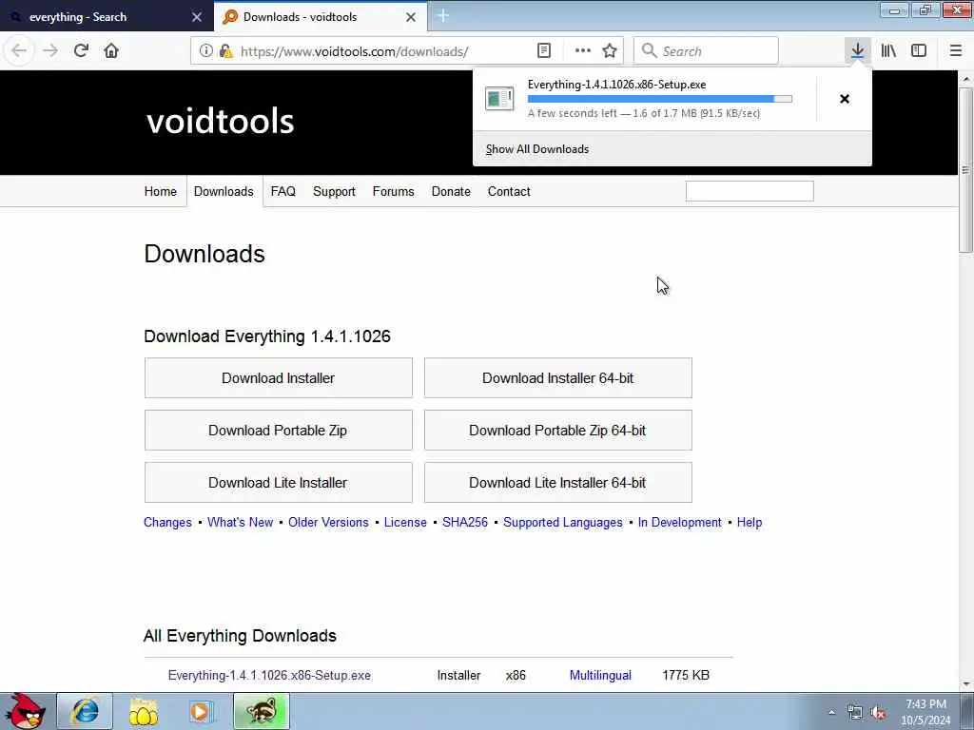Click Download Portable Zip 64-bit button
The width and height of the screenshot is (974, 730).
point(557,431)
